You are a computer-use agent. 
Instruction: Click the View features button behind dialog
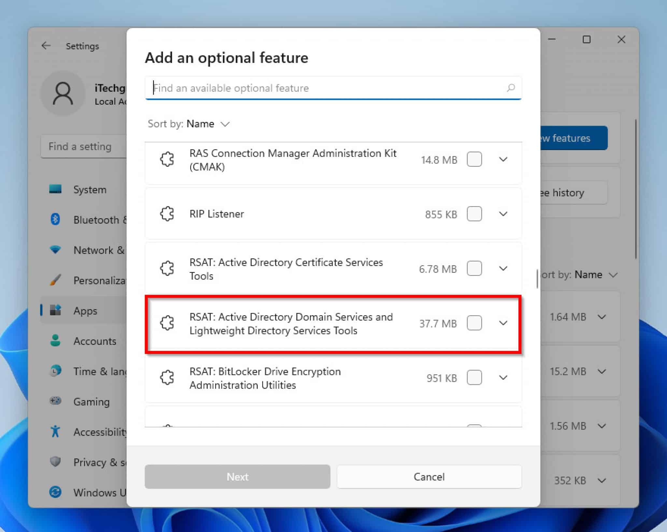574,138
